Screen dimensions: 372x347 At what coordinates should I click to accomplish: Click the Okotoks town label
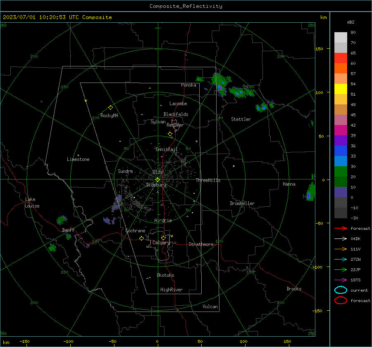165,275
